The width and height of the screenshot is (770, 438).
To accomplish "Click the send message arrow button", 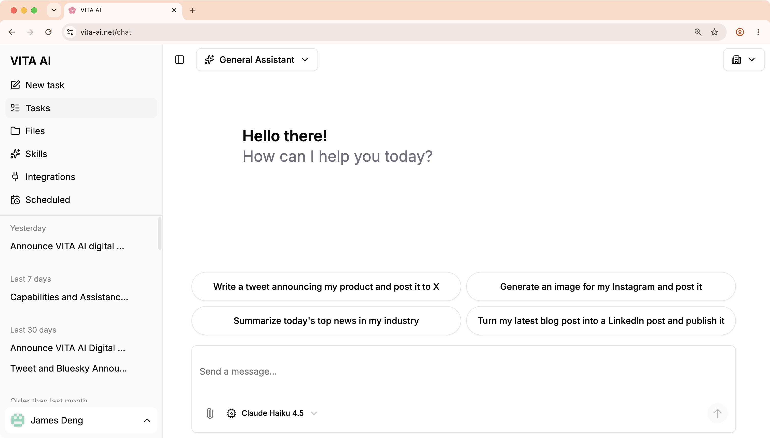I will (717, 413).
